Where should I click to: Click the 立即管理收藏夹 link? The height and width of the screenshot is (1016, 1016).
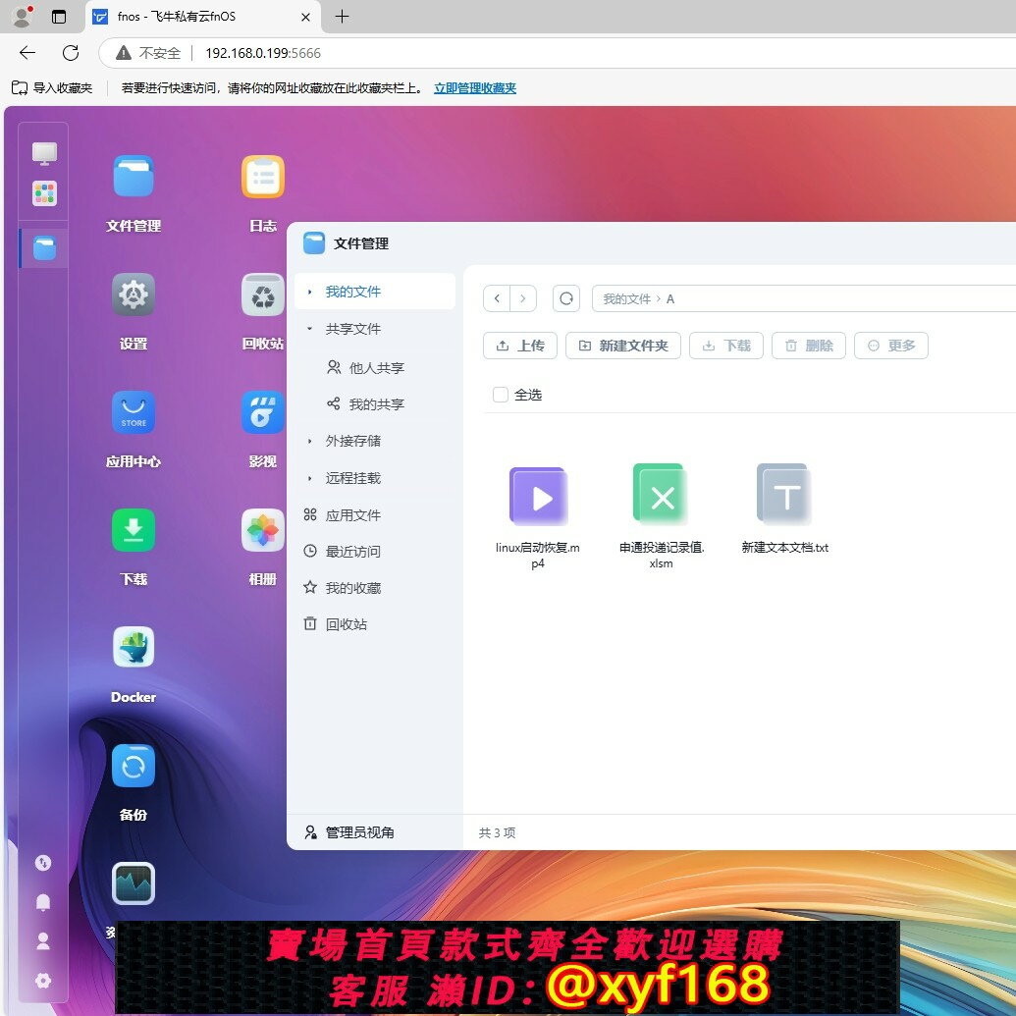tap(475, 88)
